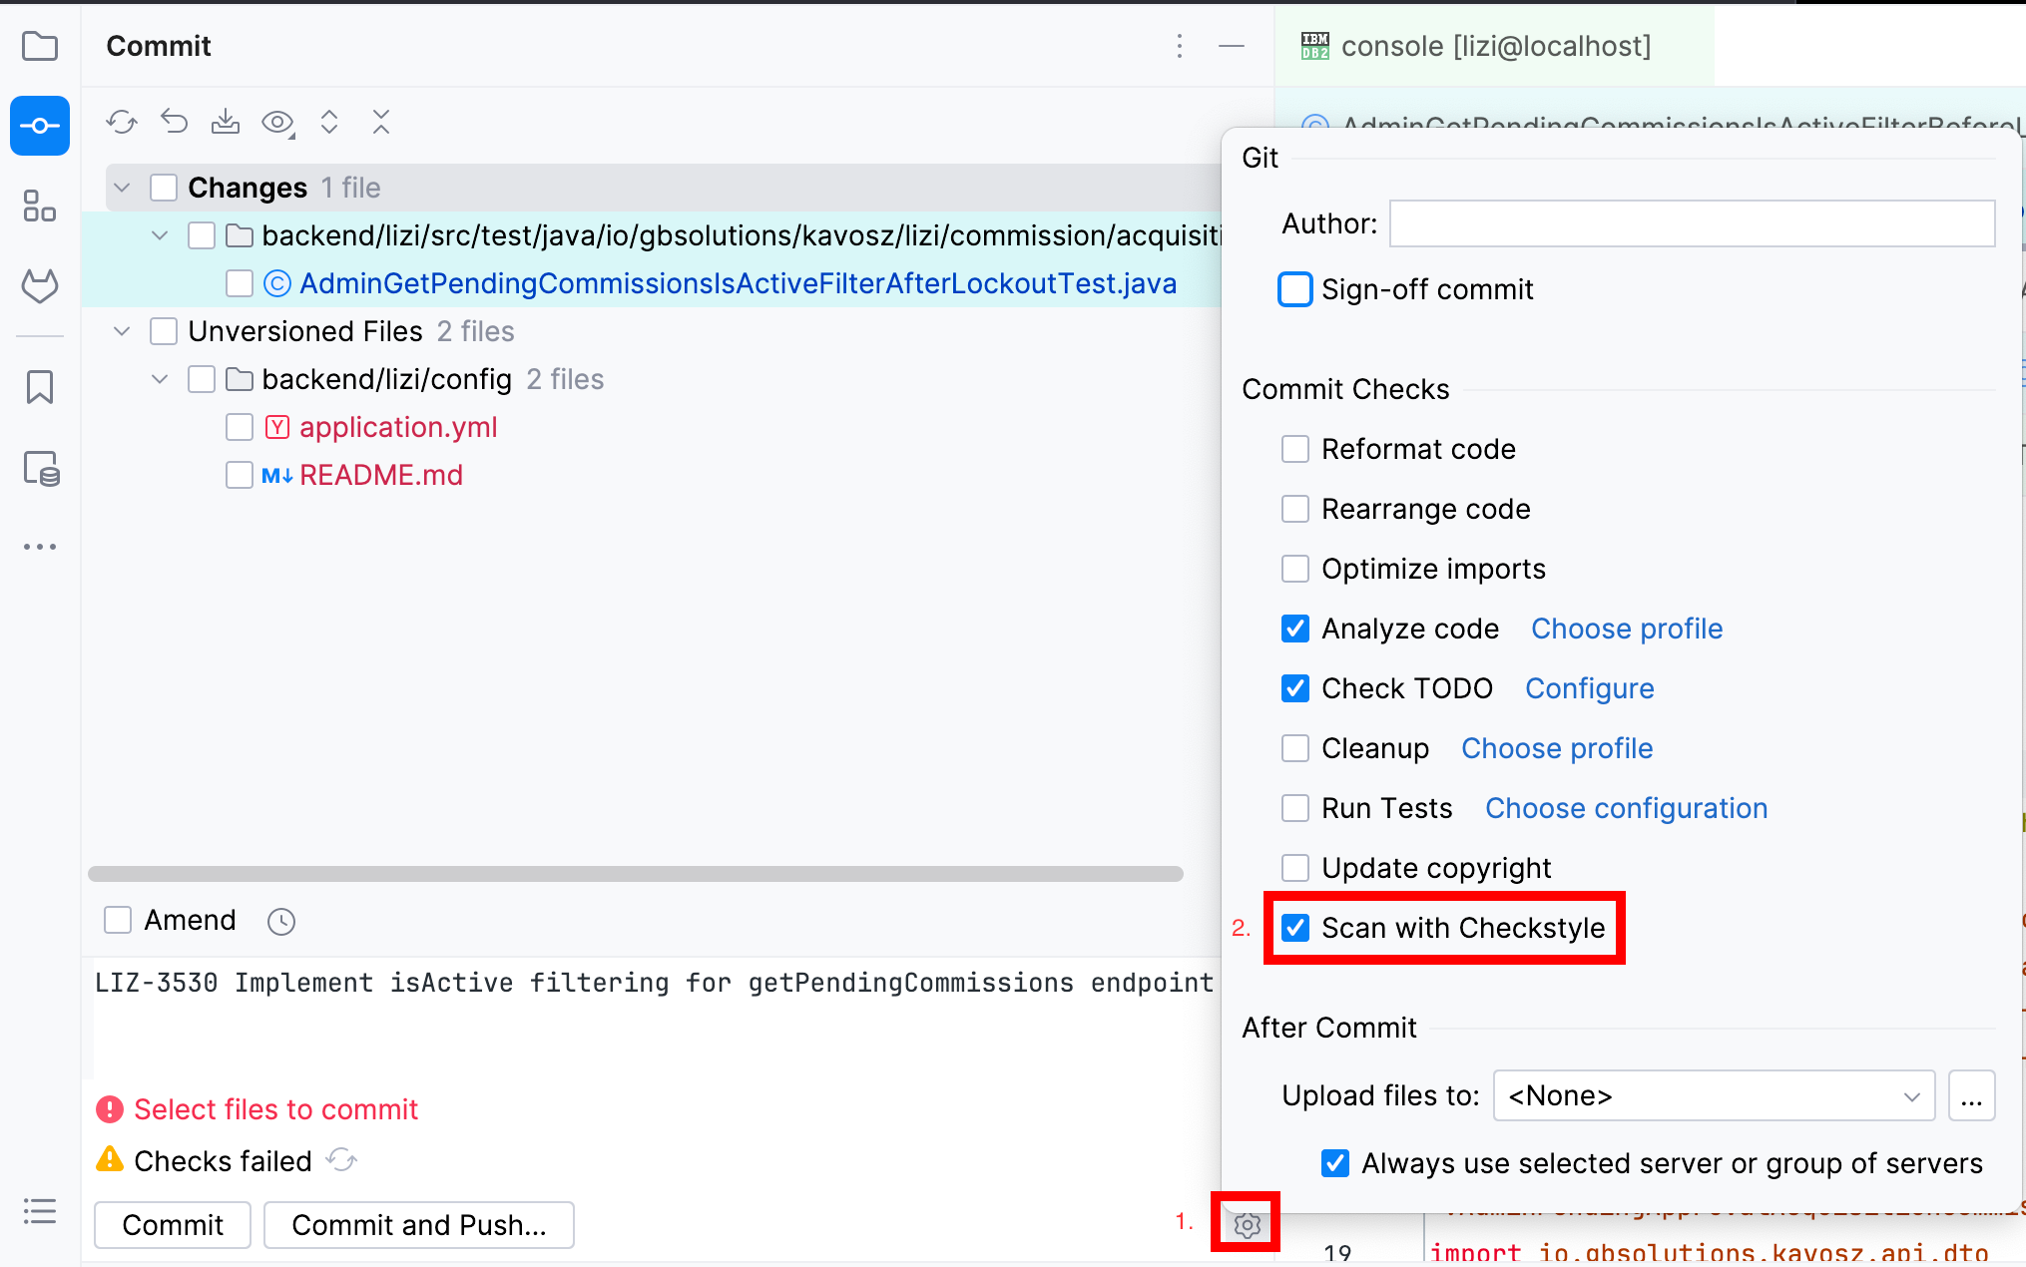Refresh the changes list

click(x=122, y=122)
